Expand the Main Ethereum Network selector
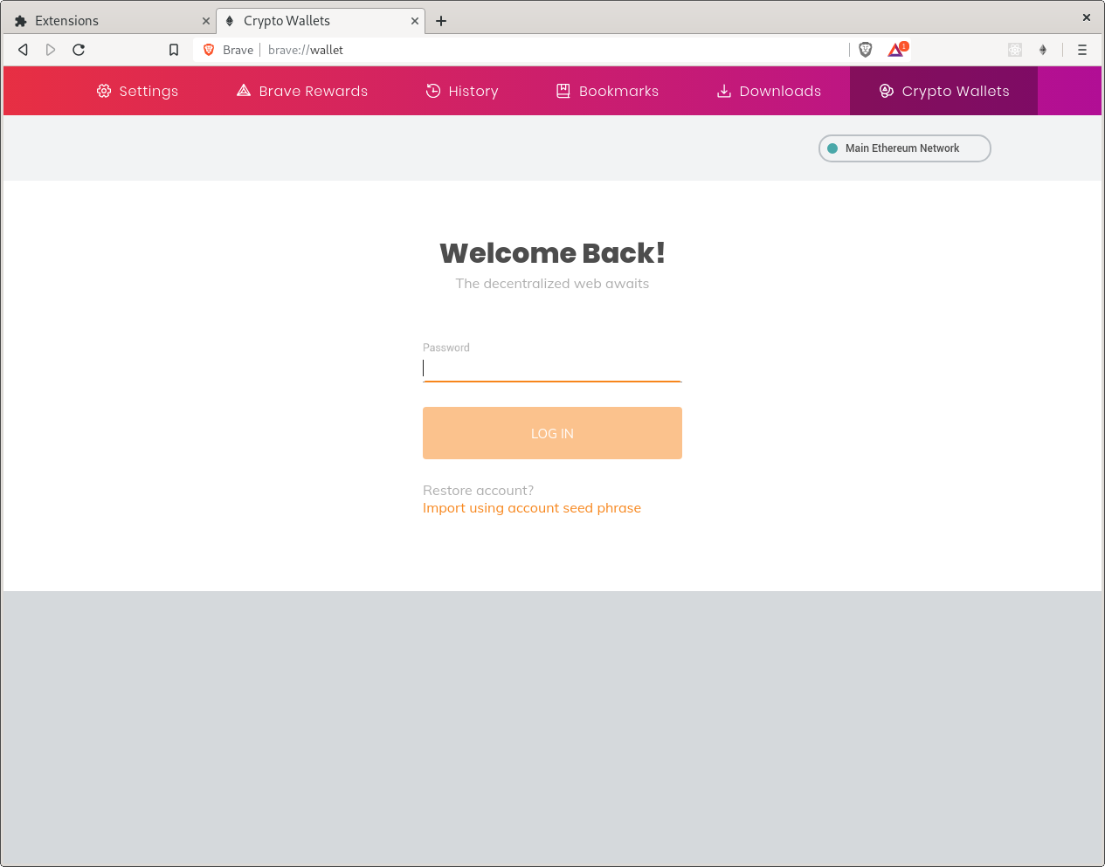1105x867 pixels. 904,148
